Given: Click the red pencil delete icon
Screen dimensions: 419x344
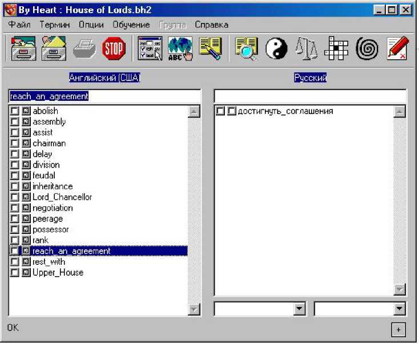Looking at the screenshot, I should tap(398, 48).
